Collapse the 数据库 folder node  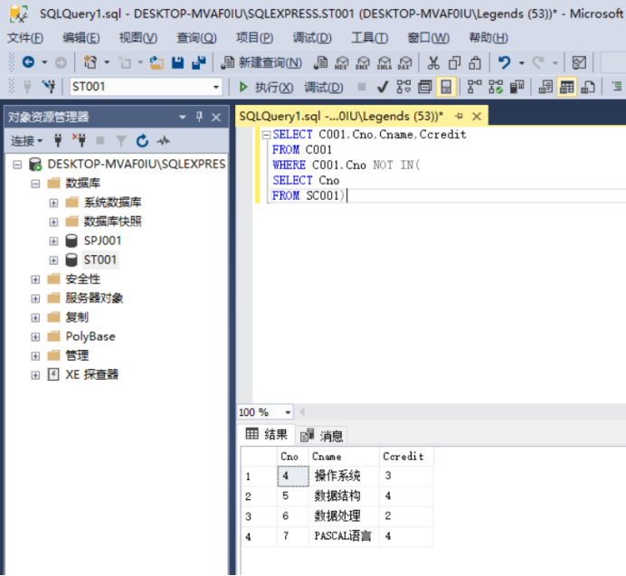35,184
